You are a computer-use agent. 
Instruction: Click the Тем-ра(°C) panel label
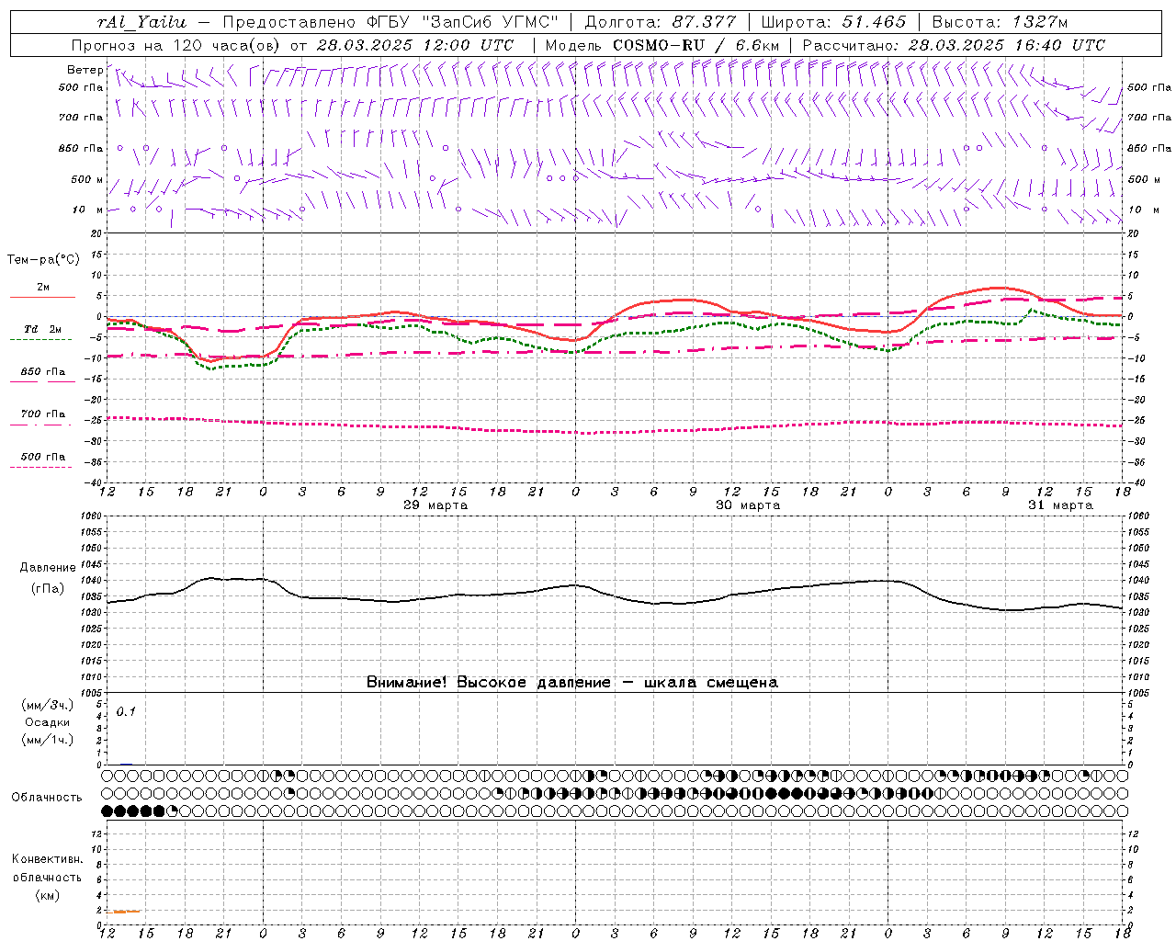coord(43,260)
